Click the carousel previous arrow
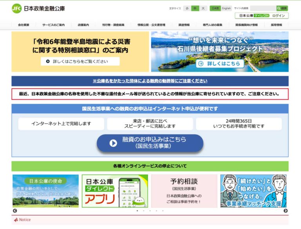This screenshot has width=301, height=229. click(x=15, y=211)
